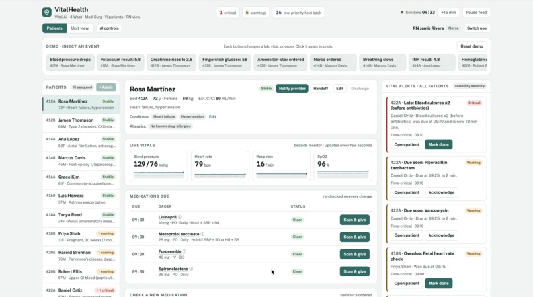The image size is (533, 297).
Task: Click the Discharge button
Action: point(360,89)
